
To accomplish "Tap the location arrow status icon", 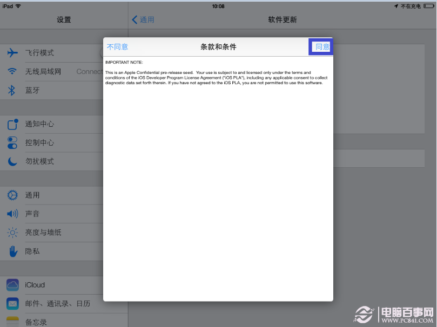I will tap(396, 6).
